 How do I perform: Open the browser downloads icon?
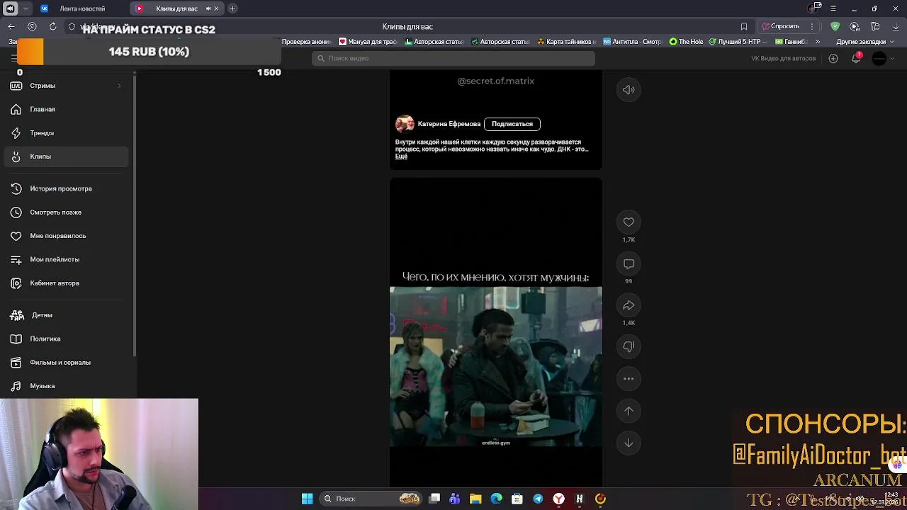(x=896, y=26)
